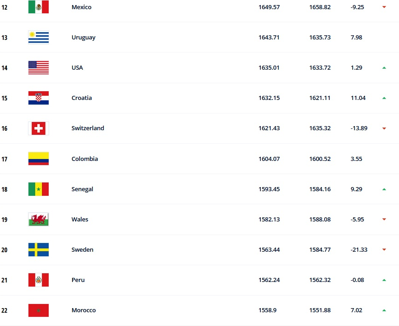The height and width of the screenshot is (326, 399).
Task: Open the Senegal team link
Action: [82, 189]
